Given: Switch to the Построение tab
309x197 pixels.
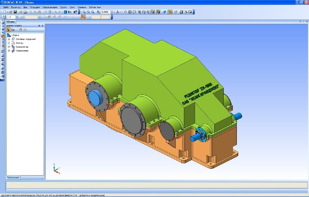Looking at the screenshot, I should tap(13, 177).
